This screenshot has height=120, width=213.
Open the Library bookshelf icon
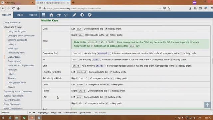pyautogui.click(x=195, y=8)
